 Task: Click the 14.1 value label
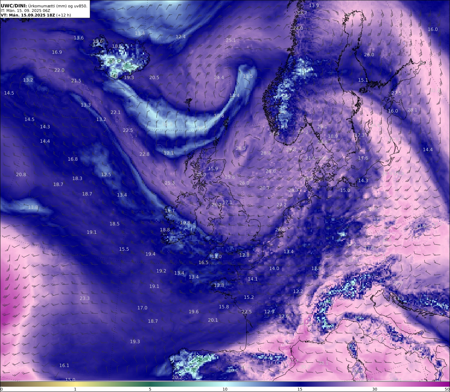pos(253,279)
